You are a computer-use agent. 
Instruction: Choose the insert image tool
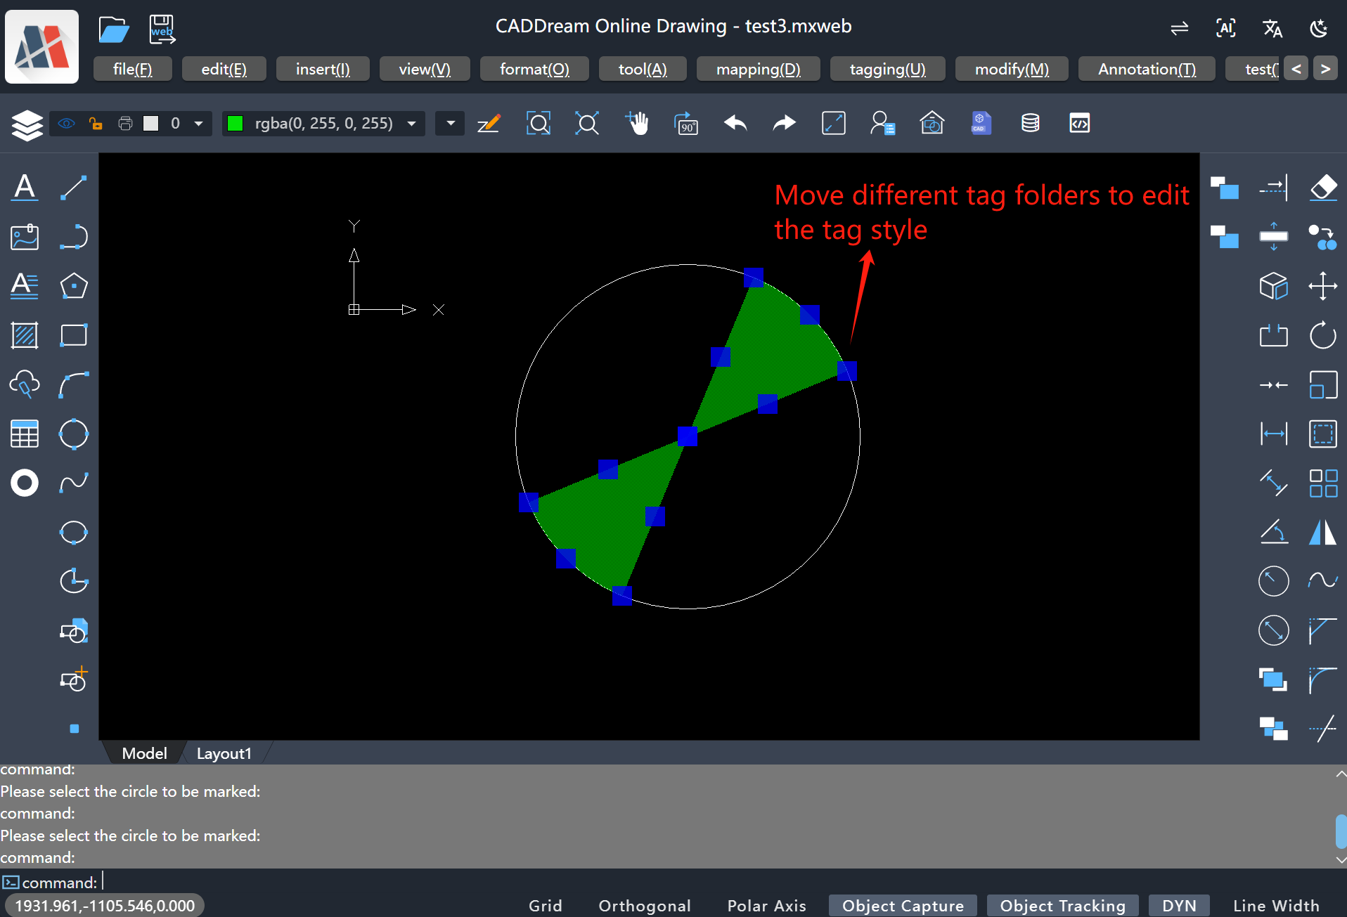click(25, 237)
